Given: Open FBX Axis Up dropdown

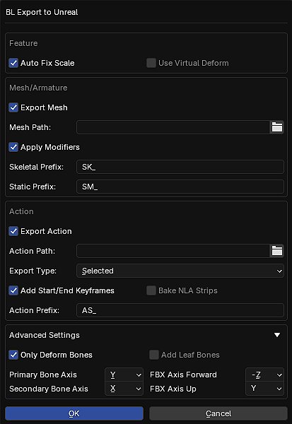Looking at the screenshot, I should [264, 389].
